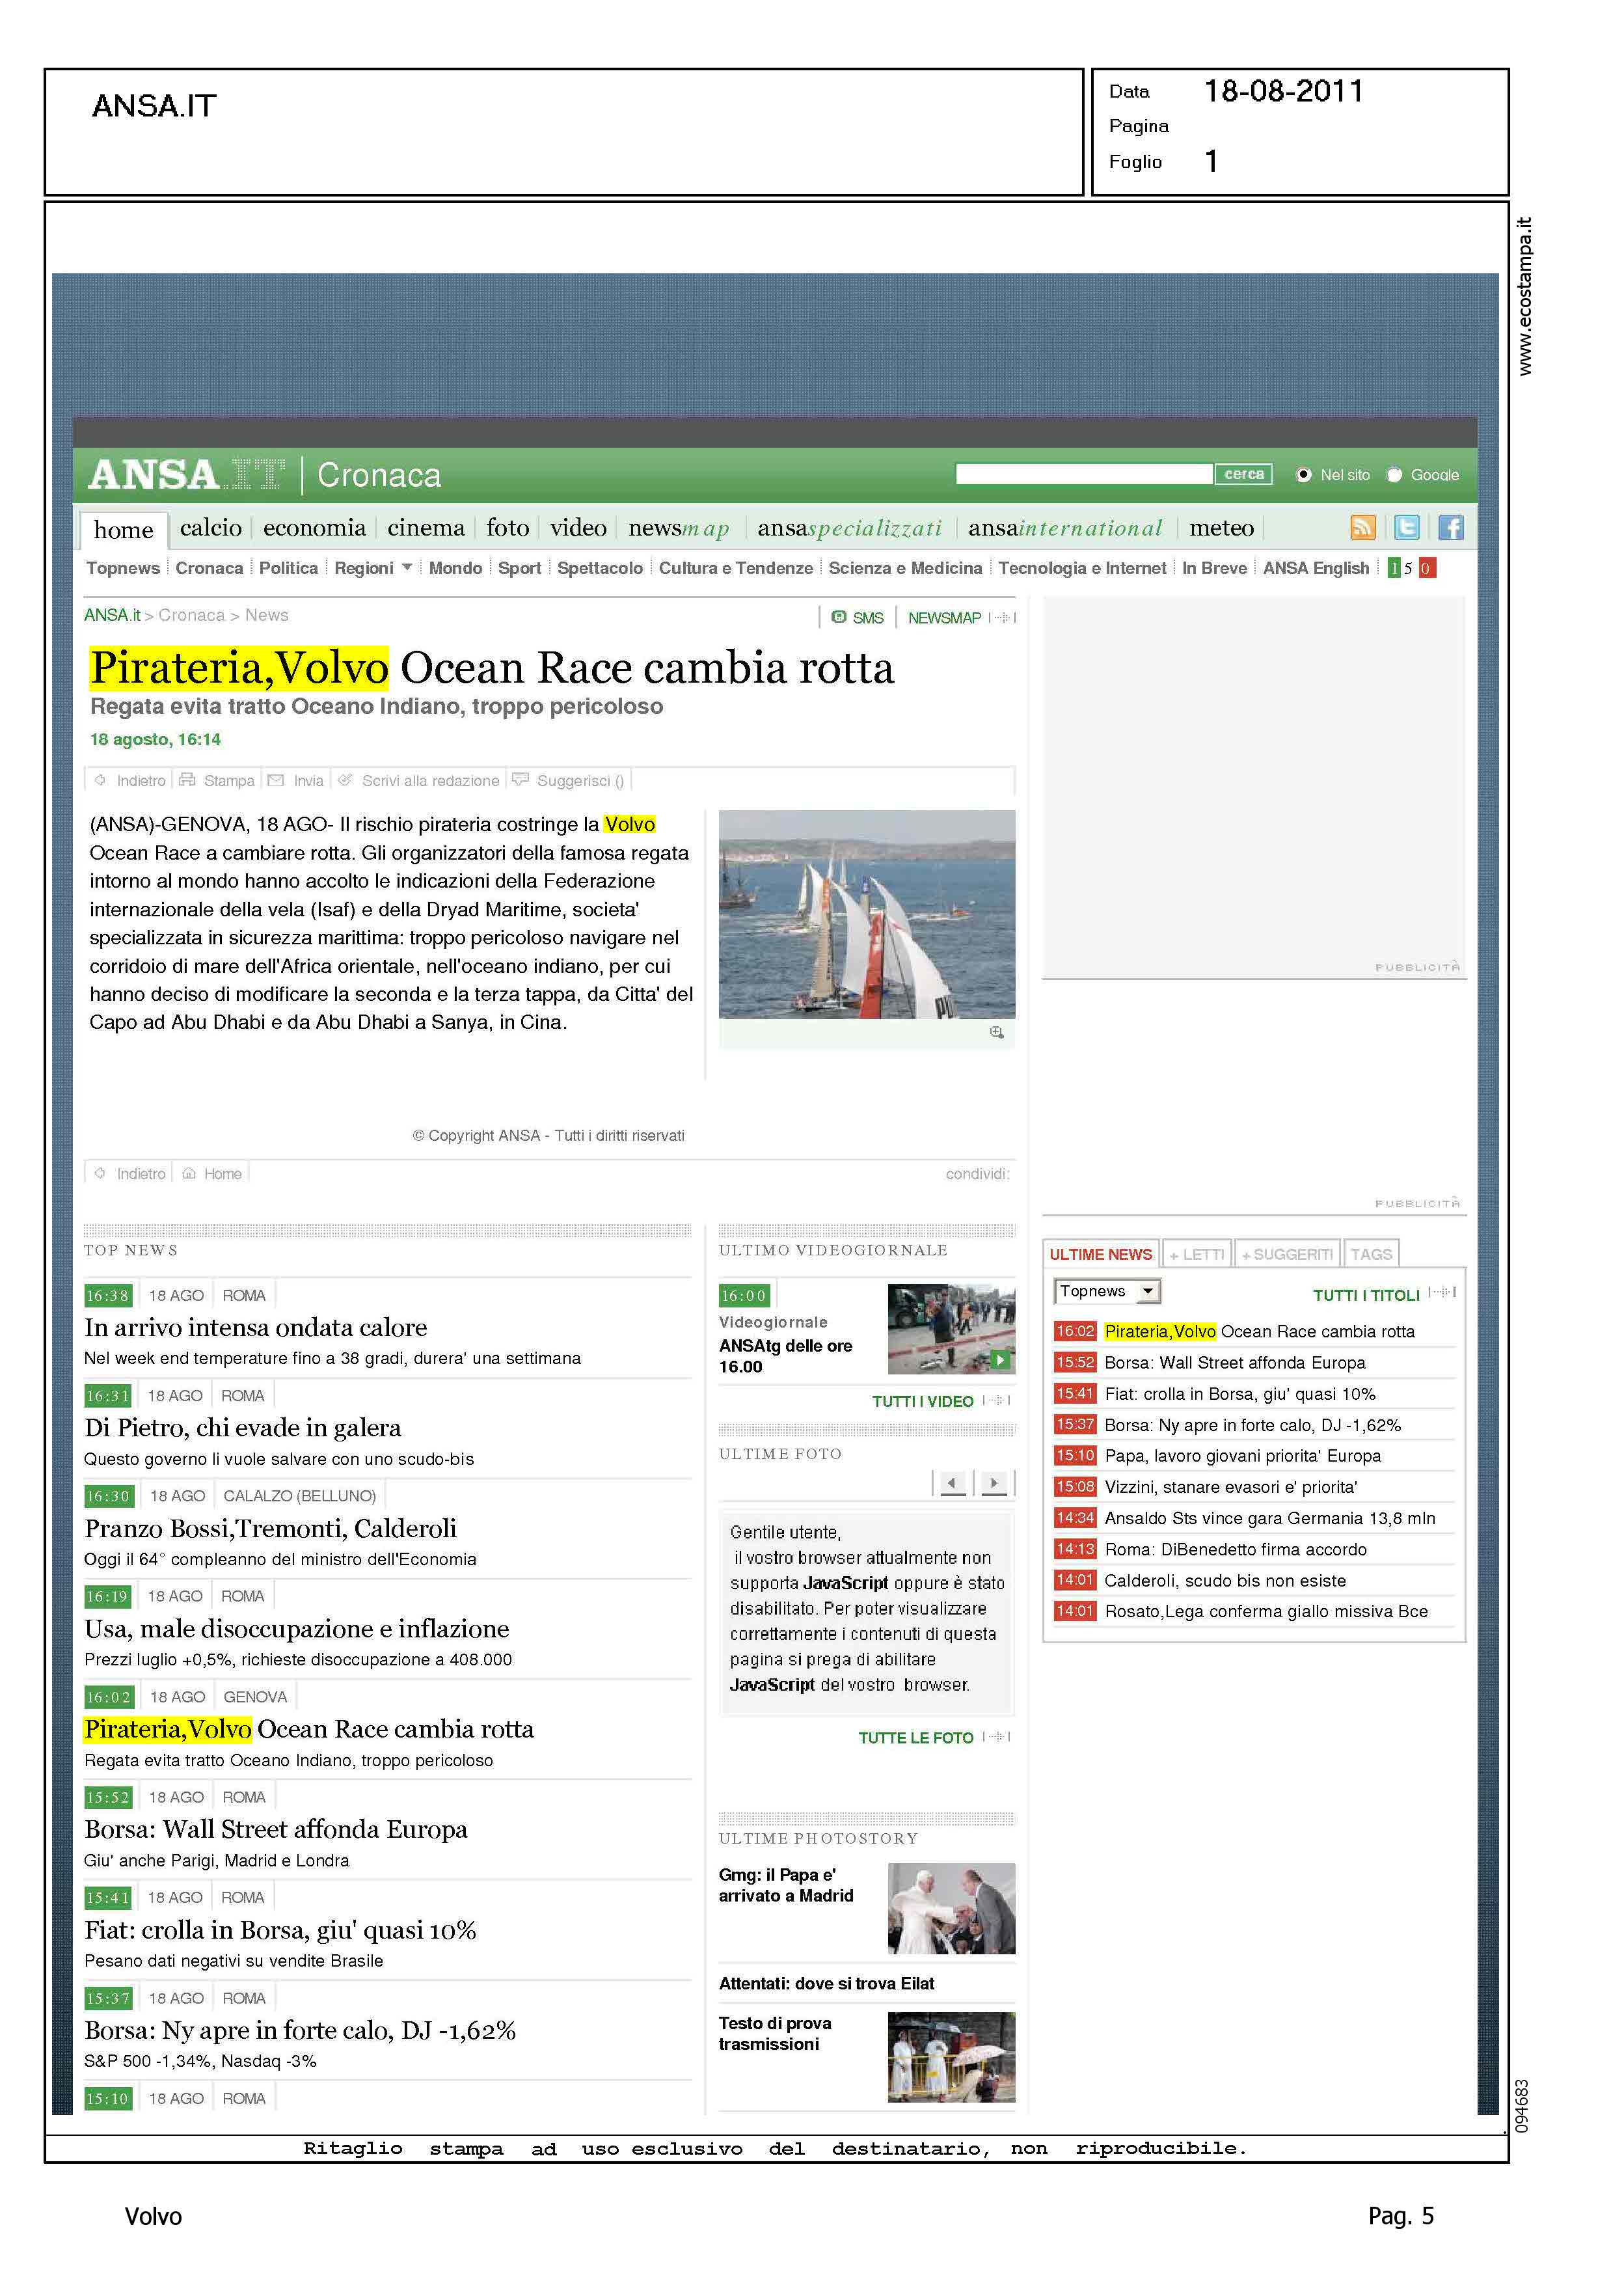Click the SMS icon link
1624x2279 pixels.
point(840,617)
